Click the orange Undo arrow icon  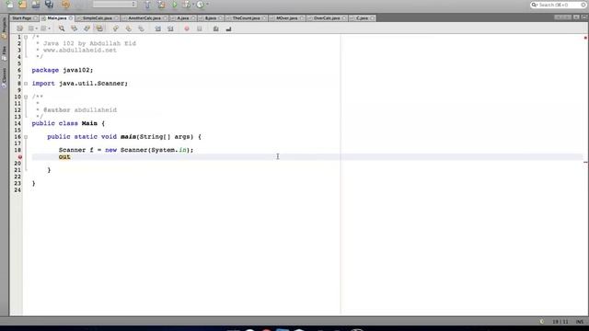click(x=65, y=5)
